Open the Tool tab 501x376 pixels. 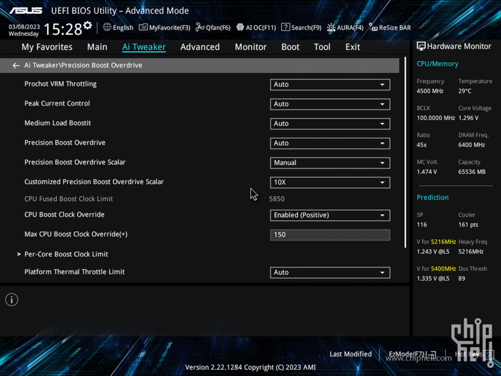click(x=322, y=47)
